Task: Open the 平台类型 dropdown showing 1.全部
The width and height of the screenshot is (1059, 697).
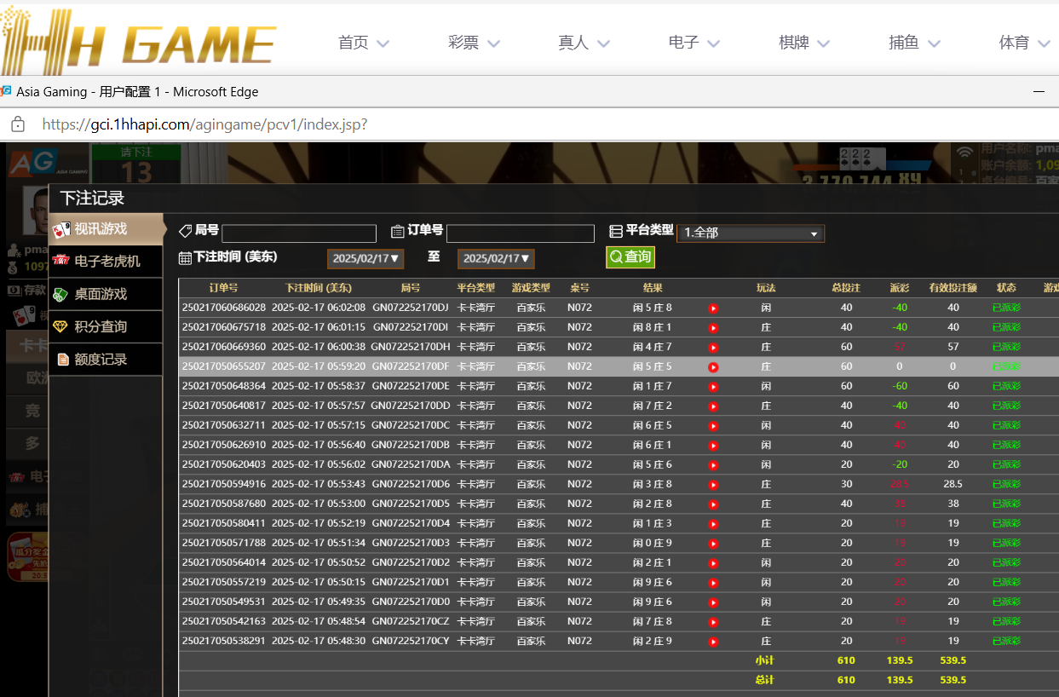Action: pyautogui.click(x=751, y=233)
